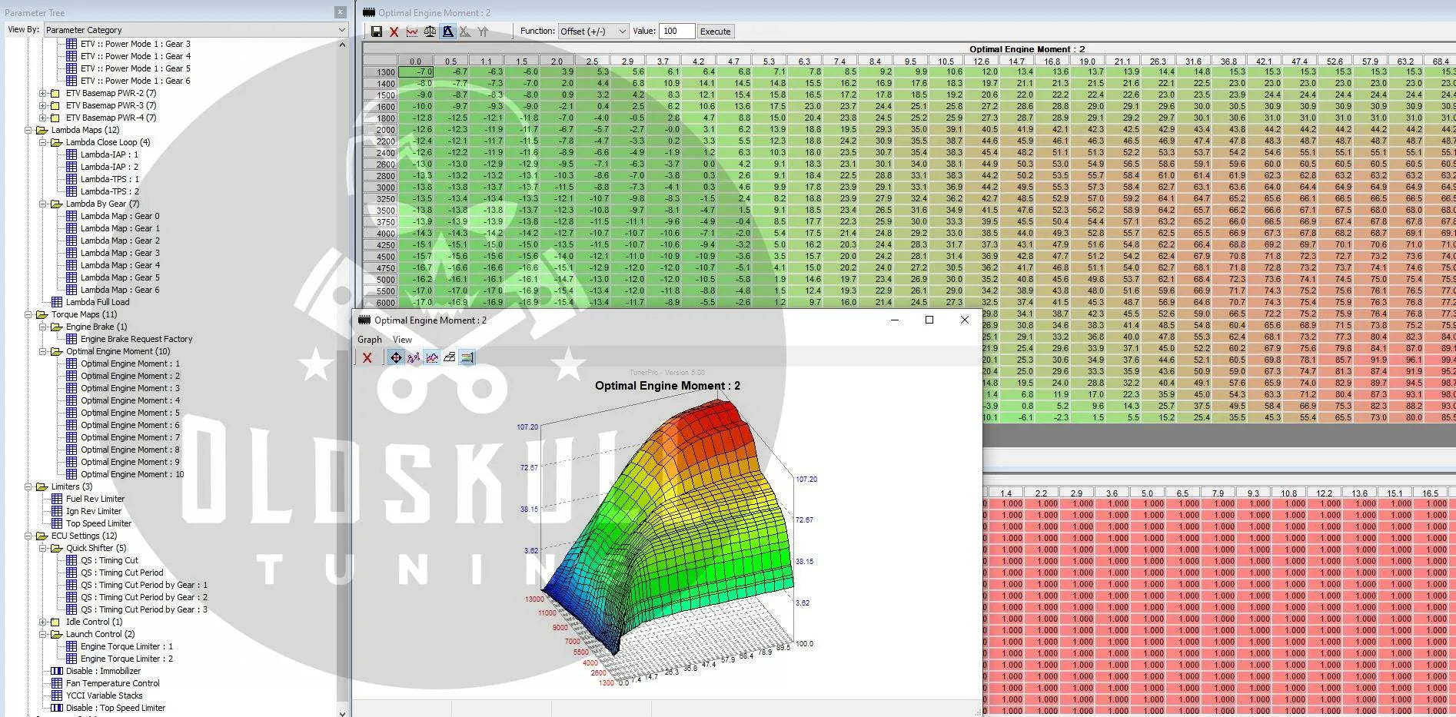Viewport: 1456px width, 717px height.
Task: Toggle the highlighted line chart graph button
Action: pyautogui.click(x=431, y=357)
